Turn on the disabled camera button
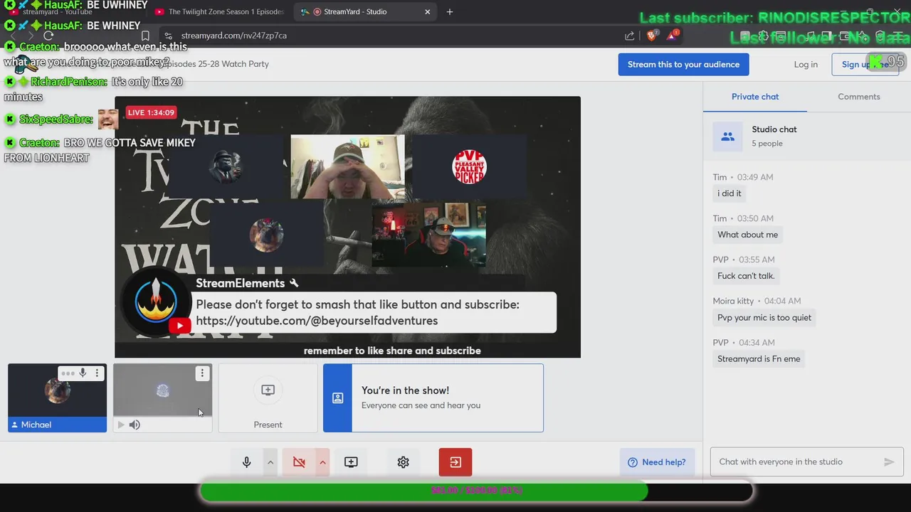Viewport: 911px width, 512px height. 299,462
